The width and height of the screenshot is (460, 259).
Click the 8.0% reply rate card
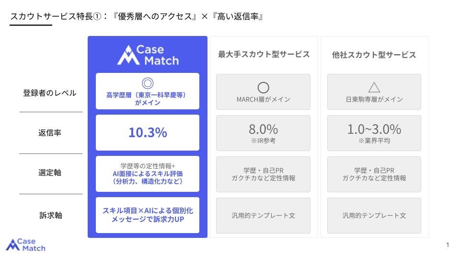(x=263, y=133)
